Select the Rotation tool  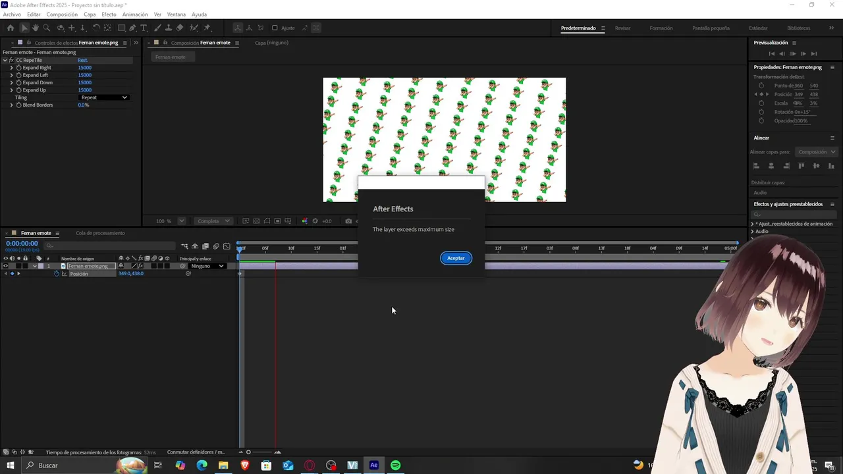pyautogui.click(x=96, y=28)
